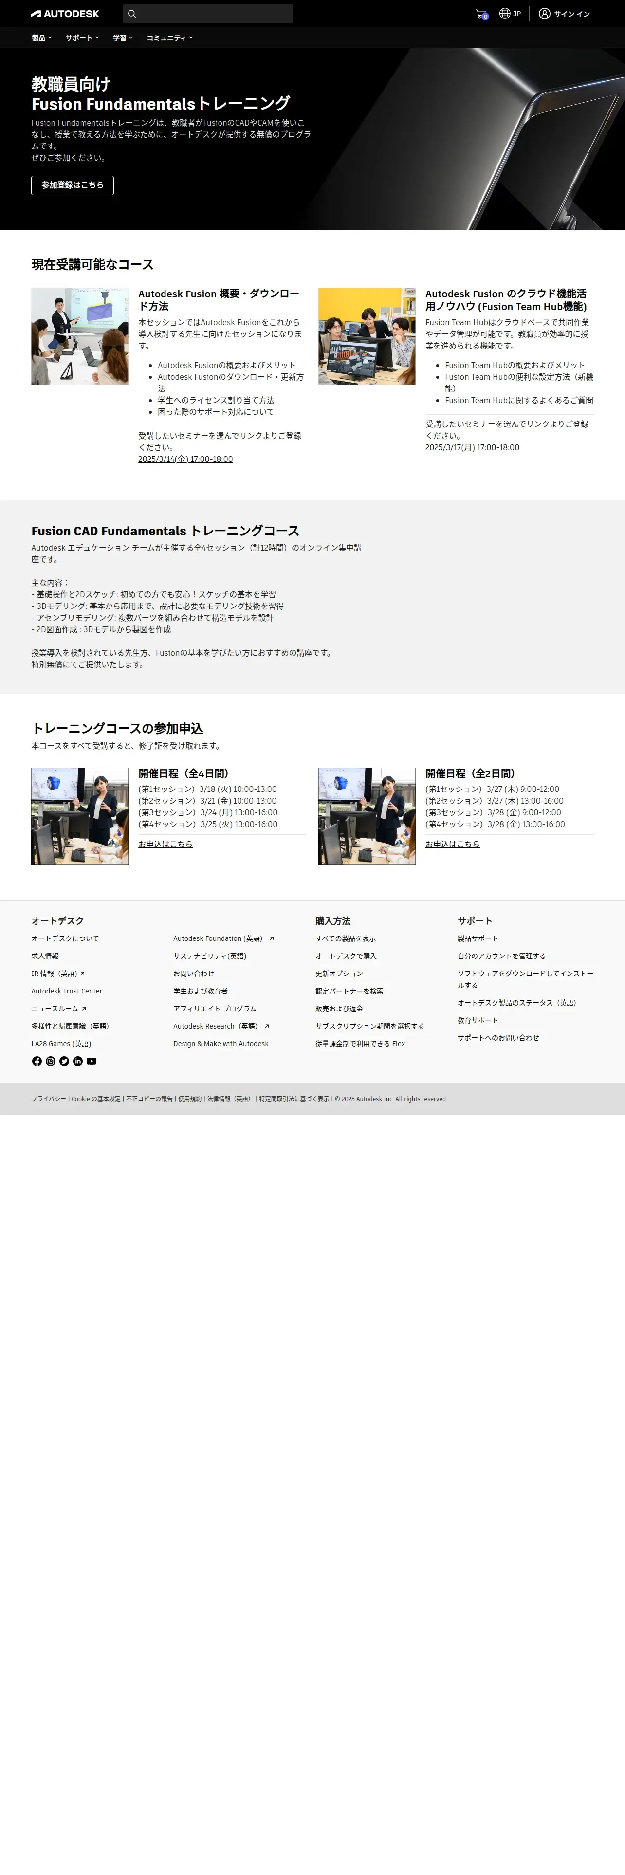This screenshot has width=625, height=1875.
Task: Open 使用規約 link in bottom bar
Action: (x=190, y=1099)
